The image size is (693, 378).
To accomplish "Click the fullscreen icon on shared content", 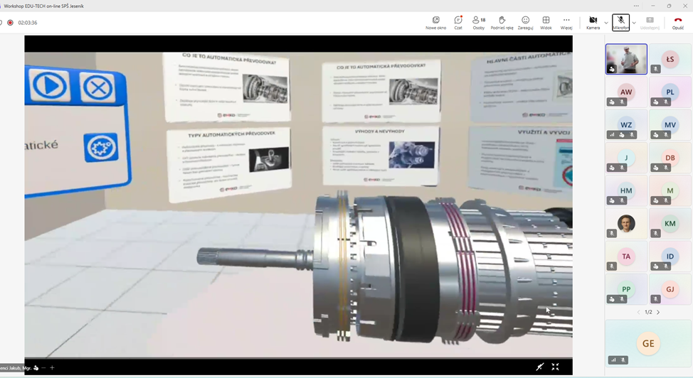I will [555, 367].
